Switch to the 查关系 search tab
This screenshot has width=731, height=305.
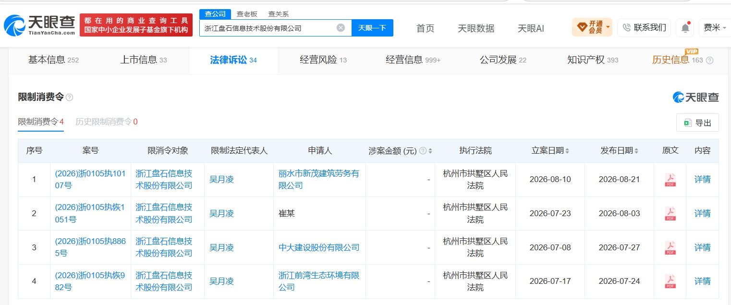[x=279, y=14]
